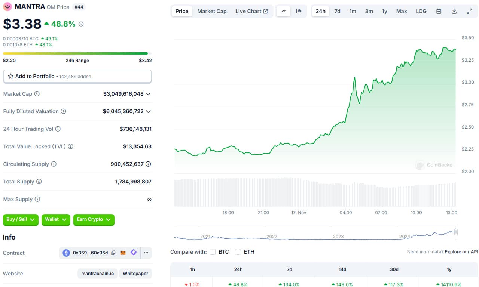Click the 2023 label on the history timeline

(x=338, y=237)
